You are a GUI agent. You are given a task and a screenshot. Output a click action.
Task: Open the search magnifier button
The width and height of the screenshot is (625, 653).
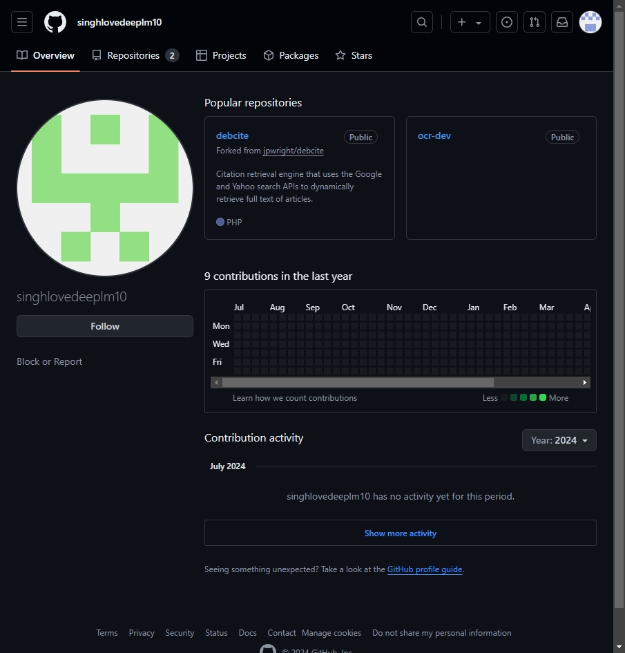point(422,22)
